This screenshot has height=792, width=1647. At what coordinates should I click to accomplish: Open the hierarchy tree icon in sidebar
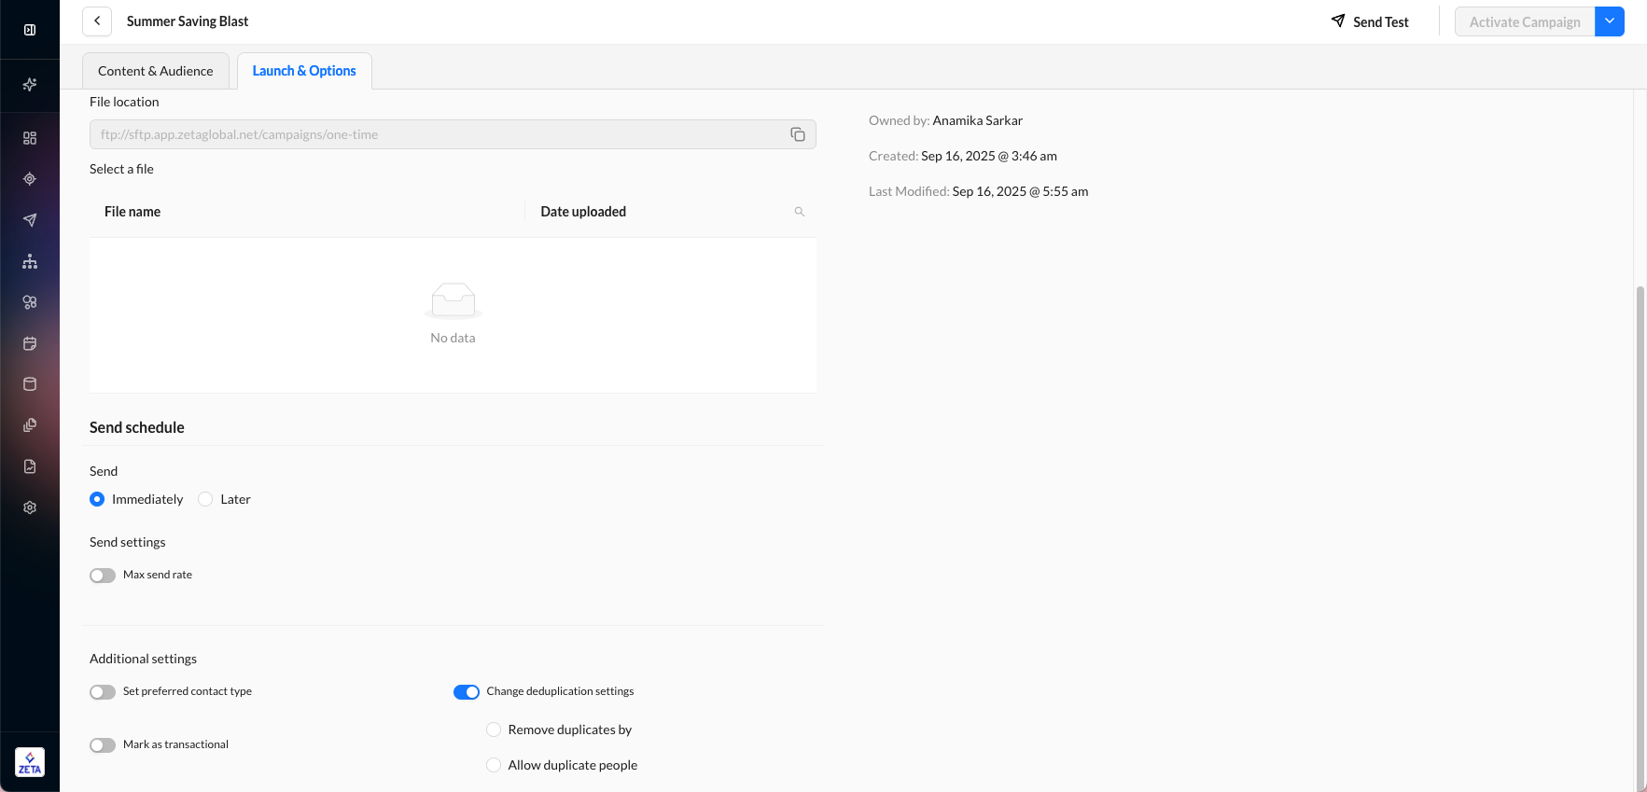click(30, 261)
